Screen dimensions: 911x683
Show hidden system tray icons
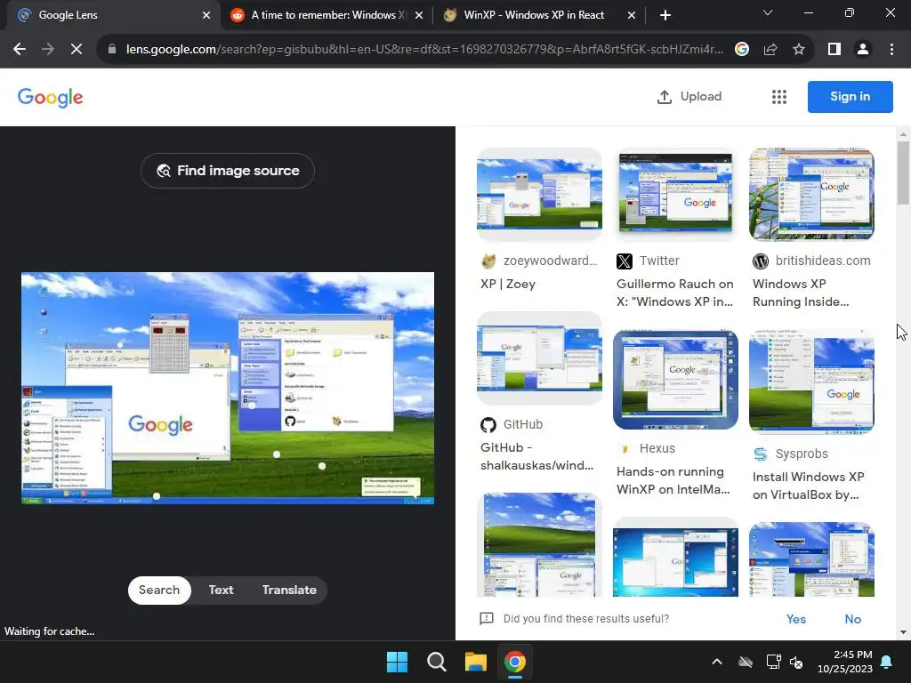coord(717,662)
